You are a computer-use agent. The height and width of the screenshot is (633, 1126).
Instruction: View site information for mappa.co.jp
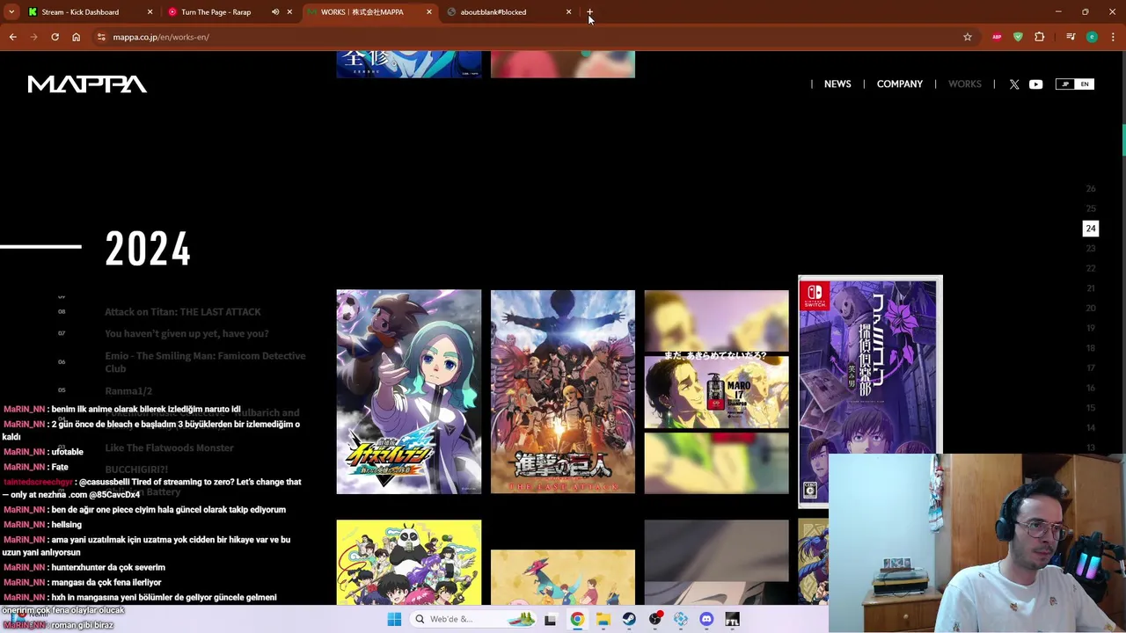[101, 37]
